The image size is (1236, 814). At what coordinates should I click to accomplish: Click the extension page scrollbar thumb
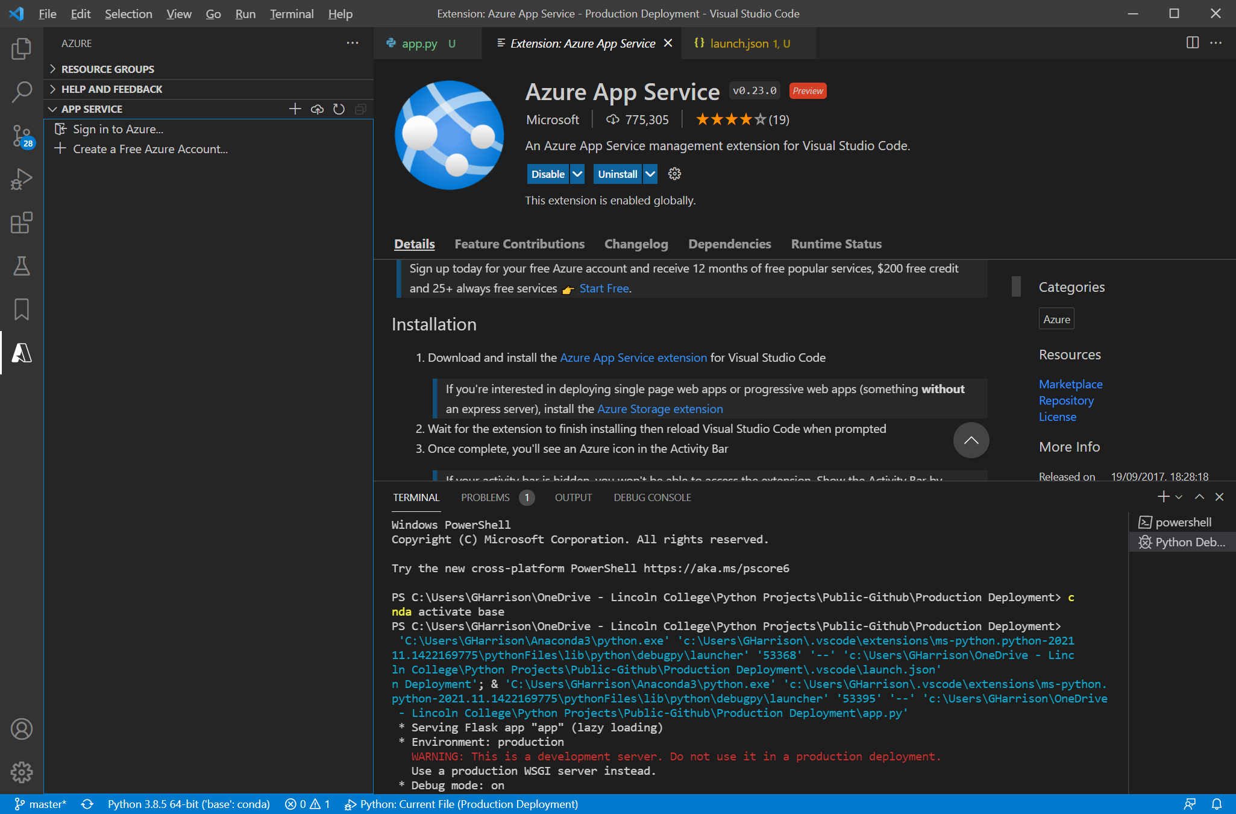coord(1016,286)
